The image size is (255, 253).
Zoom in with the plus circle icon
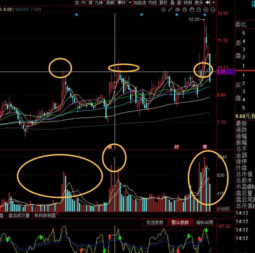pos(206,10)
